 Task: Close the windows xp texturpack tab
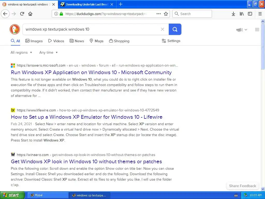[54, 4]
